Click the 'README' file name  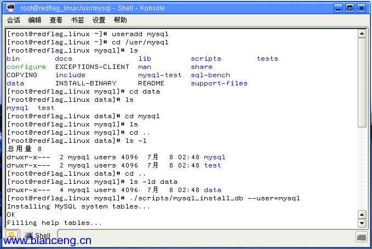(151, 83)
